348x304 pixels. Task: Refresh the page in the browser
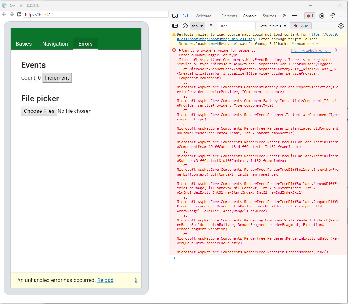pos(18,14)
